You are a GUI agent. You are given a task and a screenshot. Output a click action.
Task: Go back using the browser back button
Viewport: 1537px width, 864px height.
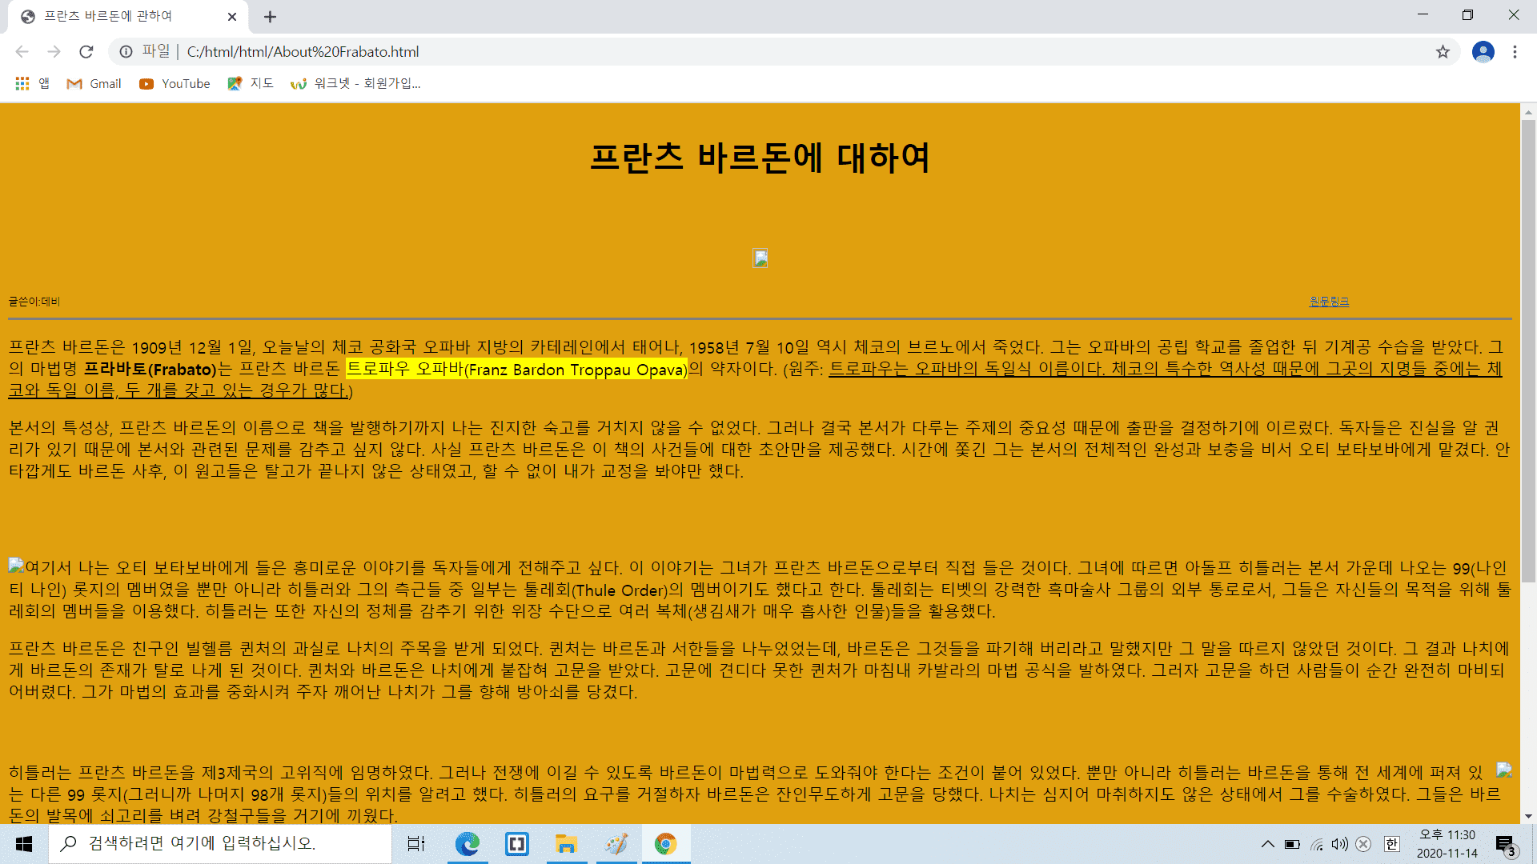pos(22,51)
